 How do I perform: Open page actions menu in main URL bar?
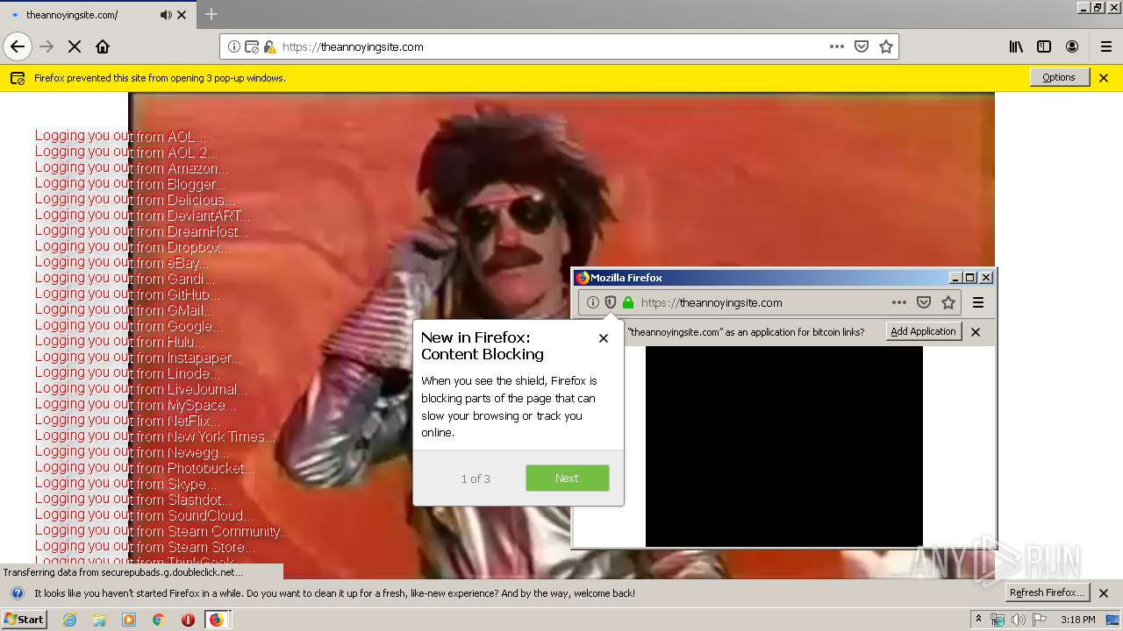(837, 46)
